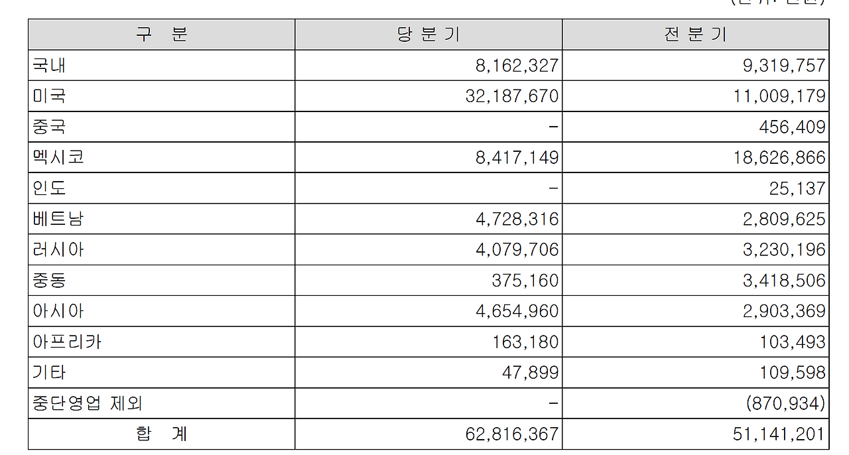Click 국내 전분기 value 9,319,757

pos(784,66)
